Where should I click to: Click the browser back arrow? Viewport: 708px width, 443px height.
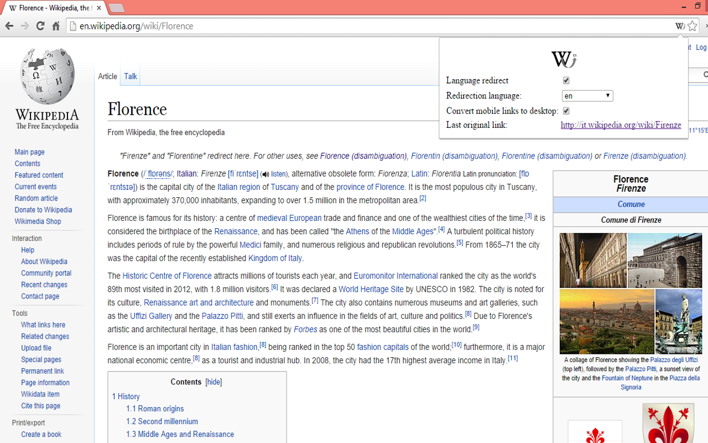(9, 26)
